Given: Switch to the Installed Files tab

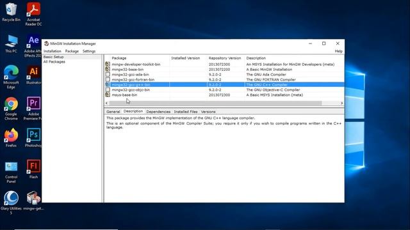Looking at the screenshot, I should pos(186,112).
